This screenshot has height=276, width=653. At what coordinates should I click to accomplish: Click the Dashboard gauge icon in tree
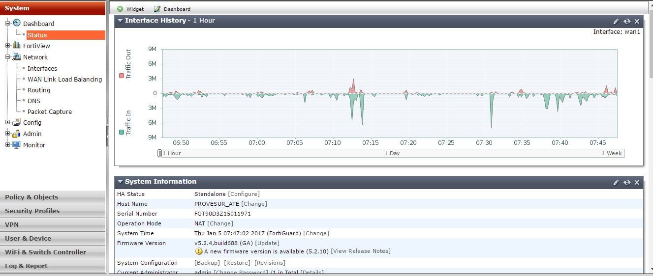pos(17,23)
